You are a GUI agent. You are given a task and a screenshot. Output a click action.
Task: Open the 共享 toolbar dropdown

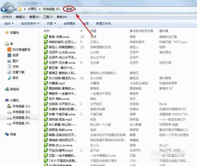pyautogui.click(x=51, y=24)
